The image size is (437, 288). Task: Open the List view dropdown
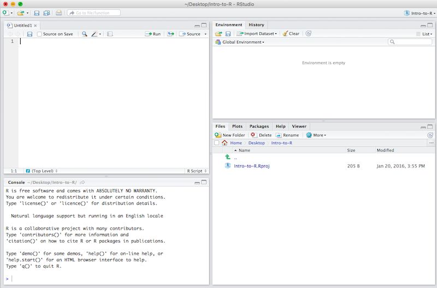(424, 34)
